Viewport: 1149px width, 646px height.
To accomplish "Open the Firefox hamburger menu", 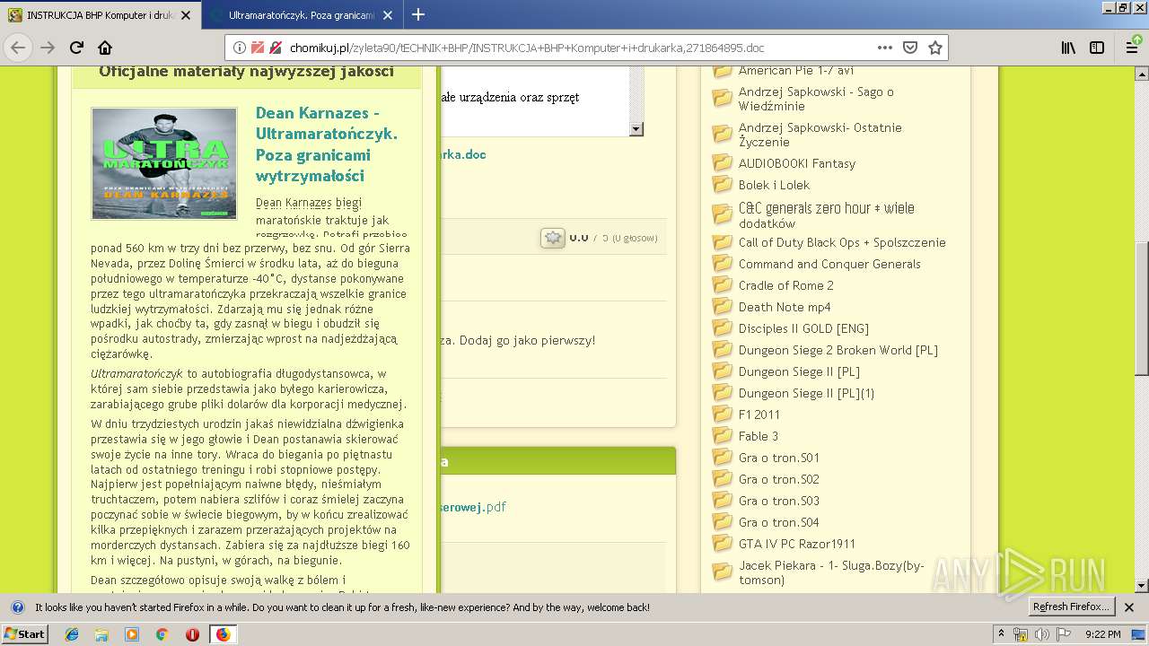I will pos(1132,48).
